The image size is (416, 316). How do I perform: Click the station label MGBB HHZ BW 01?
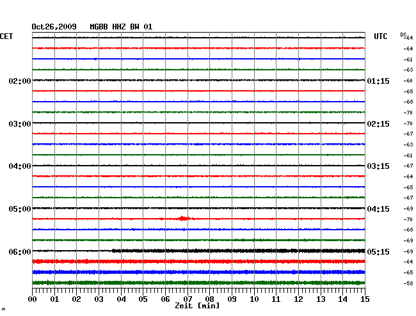click(x=121, y=27)
